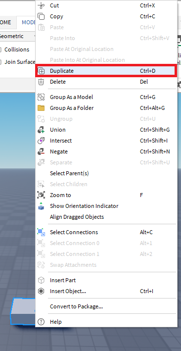Click the Union operation icon
Screen dimensions: 181x351
tap(41, 130)
